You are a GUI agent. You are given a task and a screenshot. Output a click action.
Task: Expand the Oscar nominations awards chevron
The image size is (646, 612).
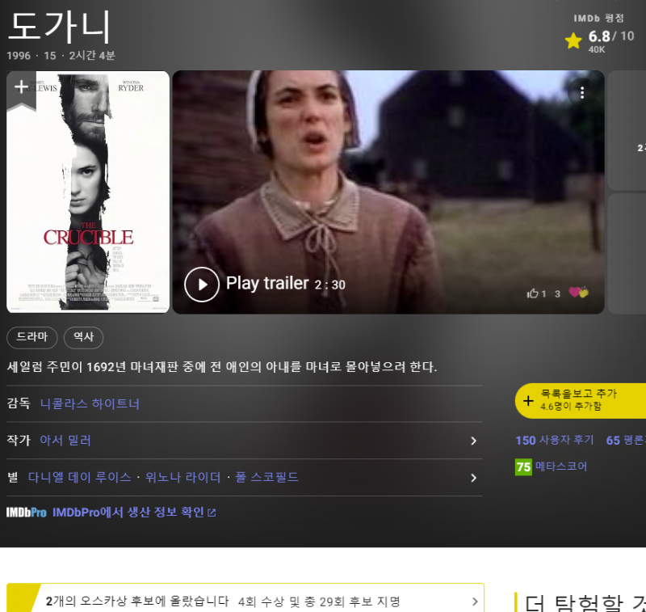pyautogui.click(x=475, y=601)
